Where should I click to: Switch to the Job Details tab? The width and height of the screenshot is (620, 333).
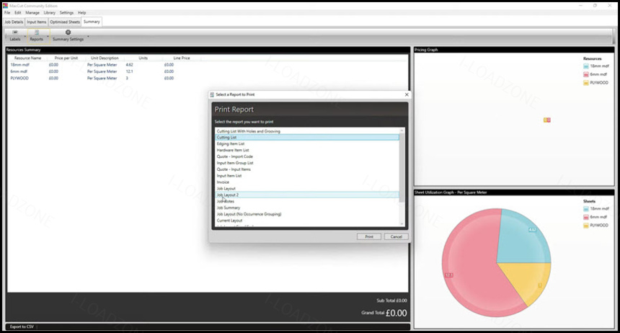(x=14, y=22)
